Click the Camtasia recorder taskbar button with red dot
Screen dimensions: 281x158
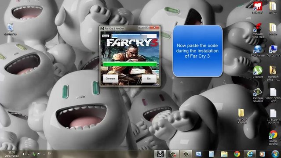click(173, 154)
